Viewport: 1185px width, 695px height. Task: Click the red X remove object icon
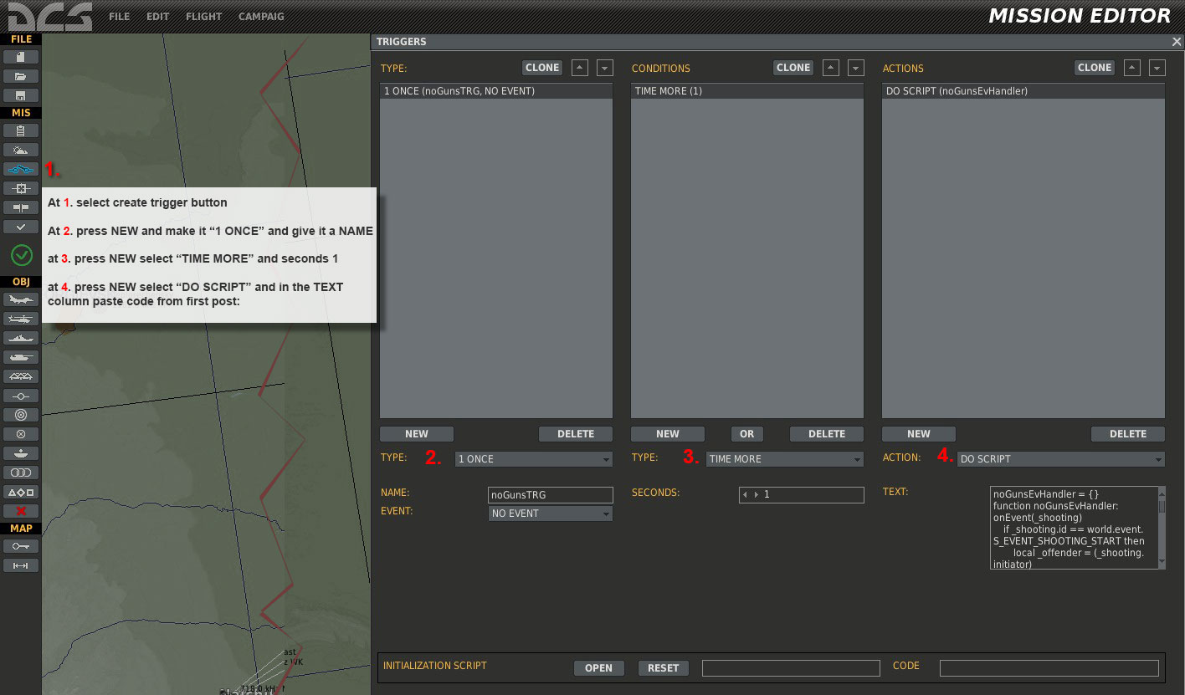(x=21, y=511)
